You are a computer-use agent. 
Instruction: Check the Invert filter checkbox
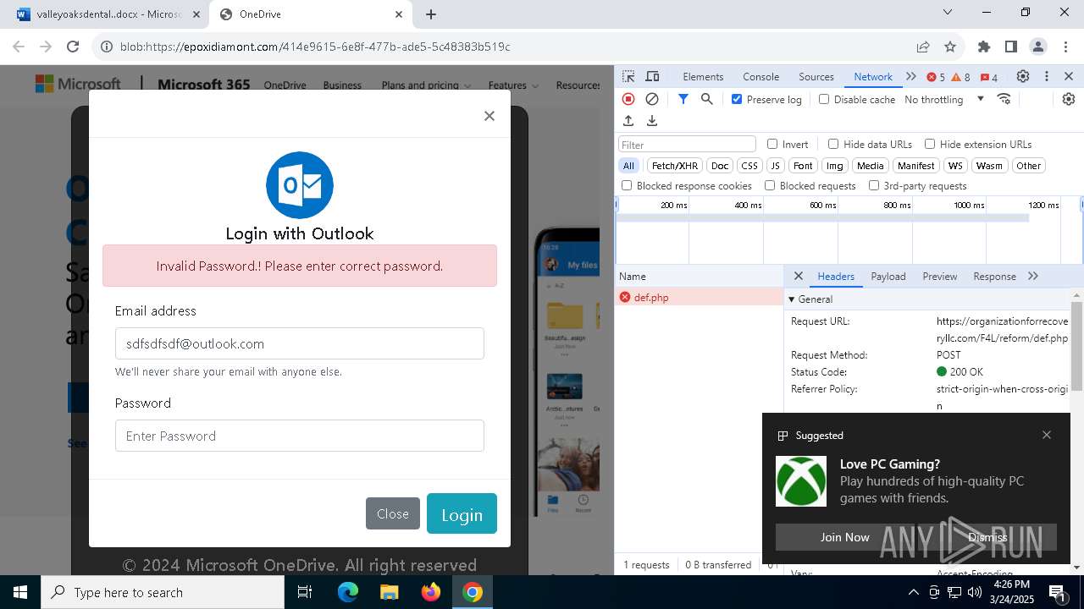[772, 144]
